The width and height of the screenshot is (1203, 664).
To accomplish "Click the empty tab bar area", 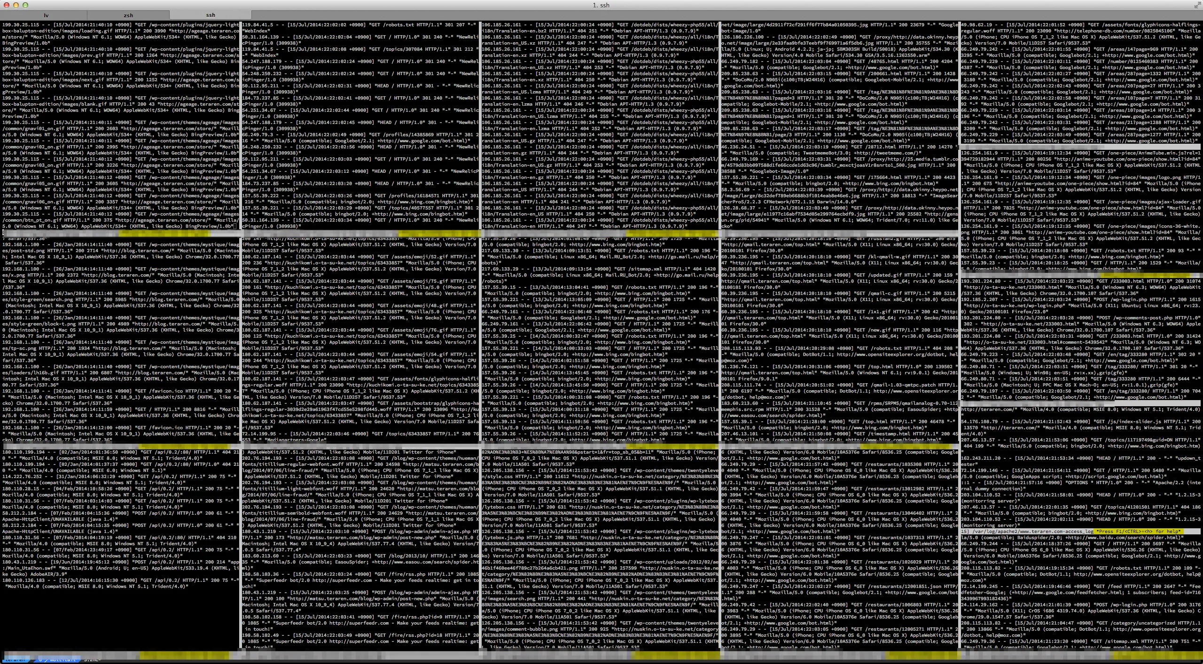I will 705,15.
